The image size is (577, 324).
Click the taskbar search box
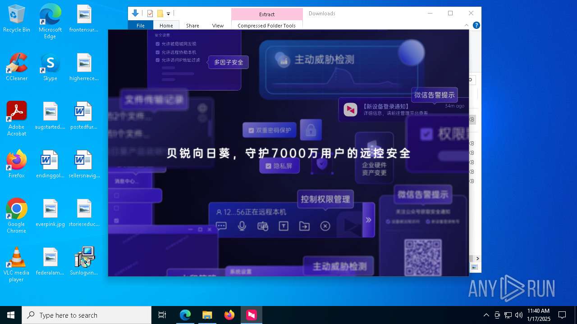pyautogui.click(x=87, y=315)
